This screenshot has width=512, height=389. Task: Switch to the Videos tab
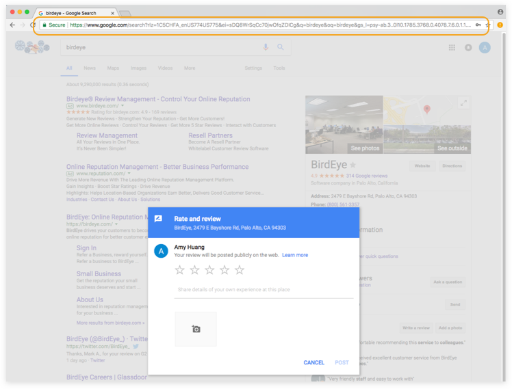pyautogui.click(x=165, y=68)
